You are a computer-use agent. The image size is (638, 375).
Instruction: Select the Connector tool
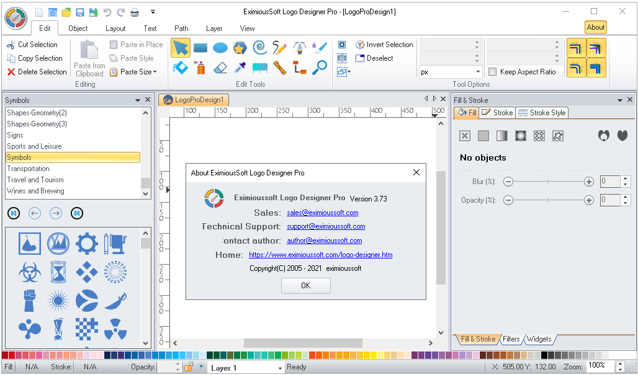[300, 68]
